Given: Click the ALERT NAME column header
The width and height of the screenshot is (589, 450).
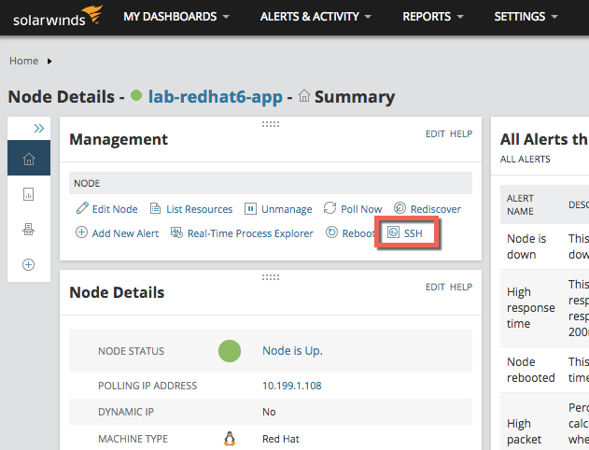Looking at the screenshot, I should 520,204.
